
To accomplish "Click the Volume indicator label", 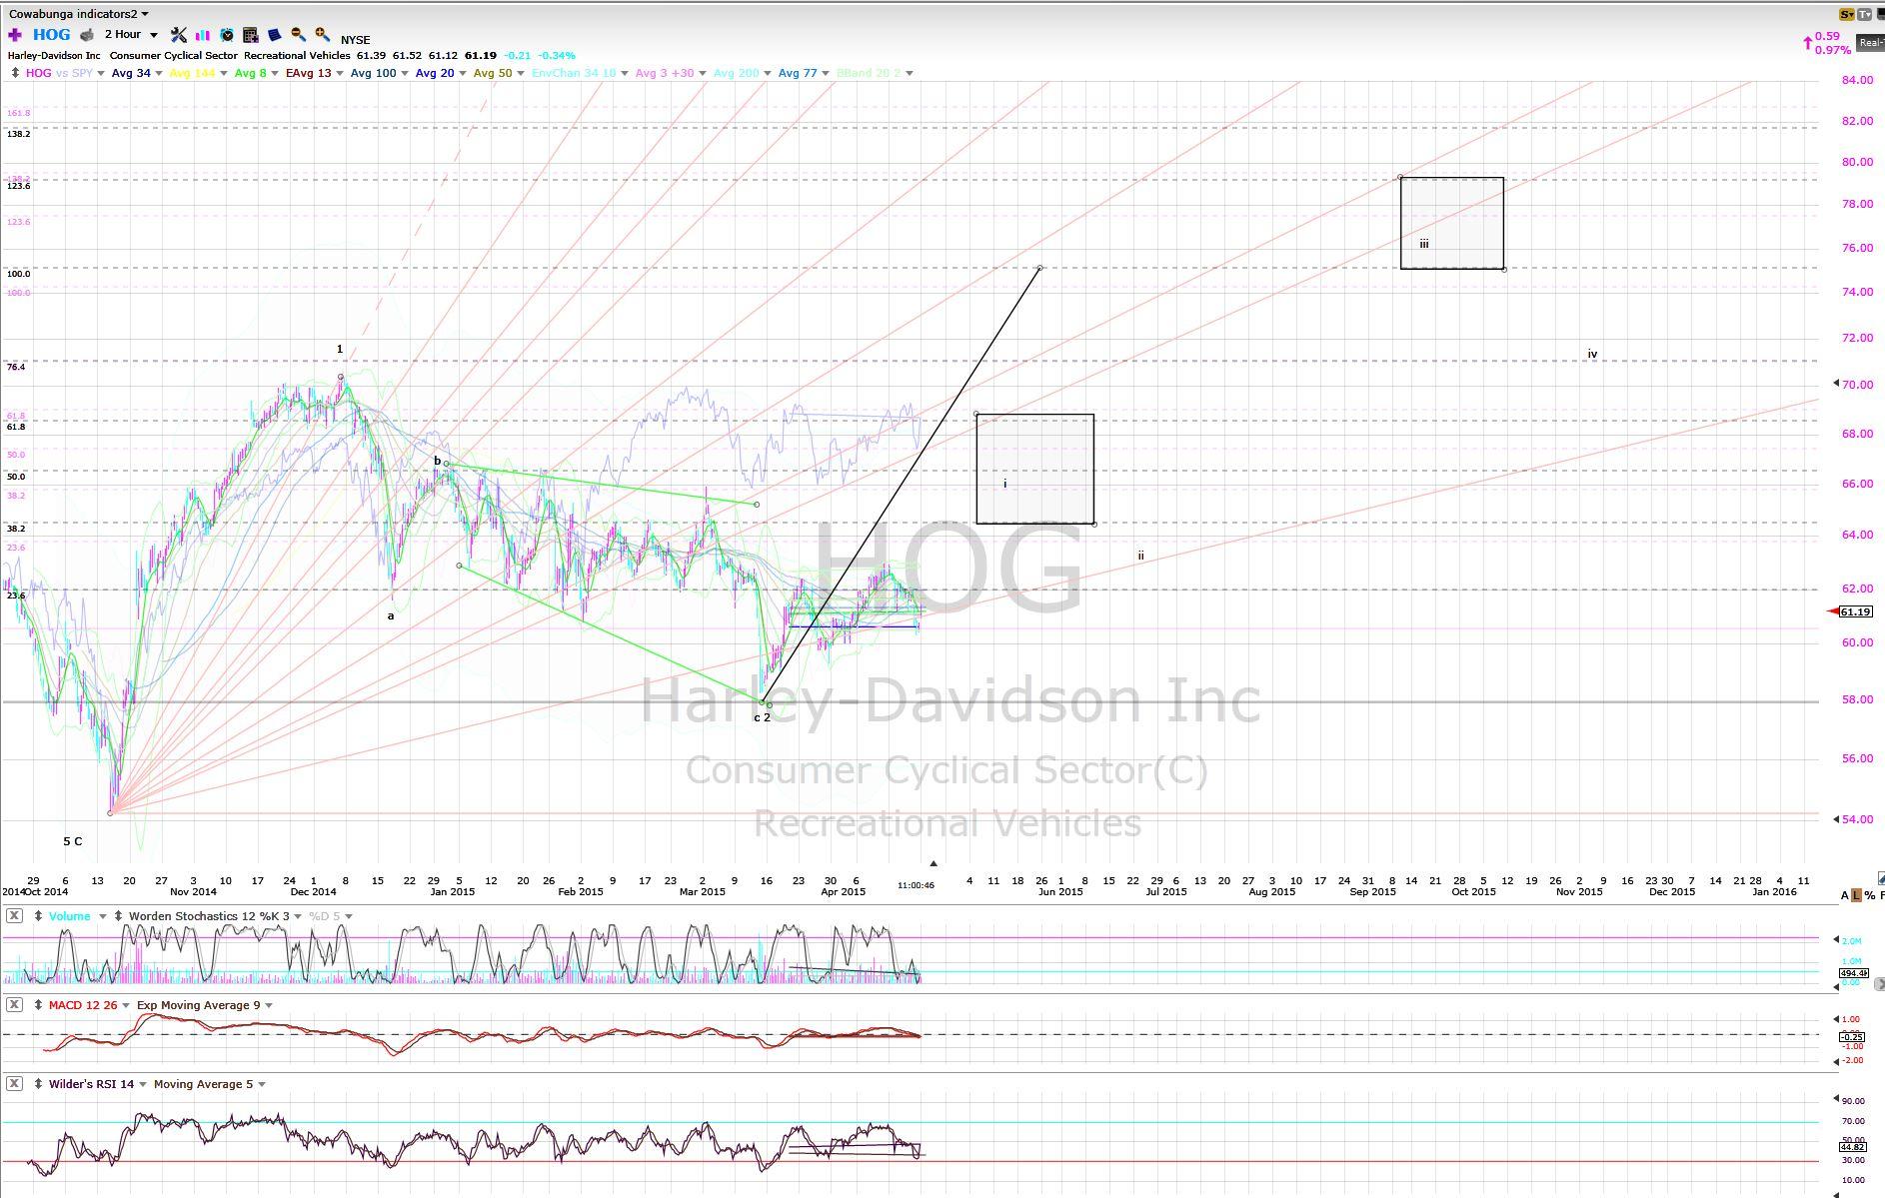I will tap(69, 916).
